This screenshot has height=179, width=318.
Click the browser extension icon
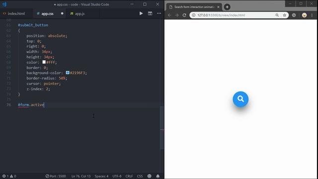[x=294, y=15]
